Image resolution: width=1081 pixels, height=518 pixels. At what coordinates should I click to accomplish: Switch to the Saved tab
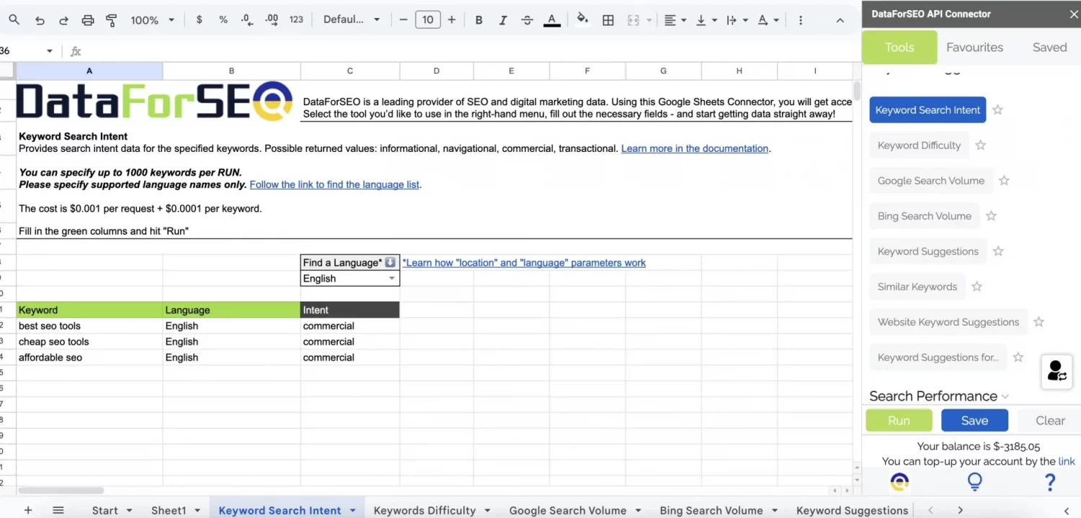tap(1049, 47)
